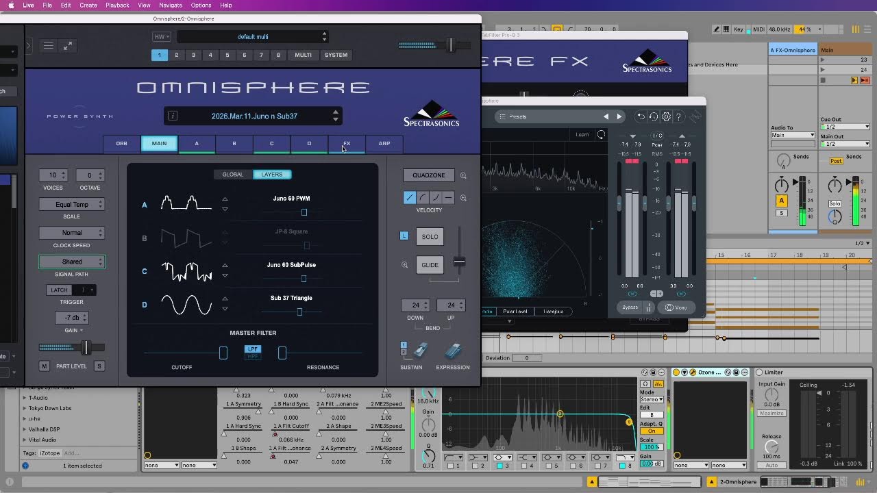Open the SYSTEM page button
The width and height of the screenshot is (877, 493).
coord(336,55)
